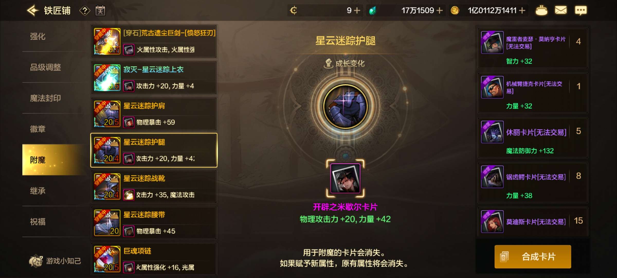This screenshot has height=278, width=617.
Task: Choose the 锯齿鳄卡片 card
Action: tap(533, 183)
